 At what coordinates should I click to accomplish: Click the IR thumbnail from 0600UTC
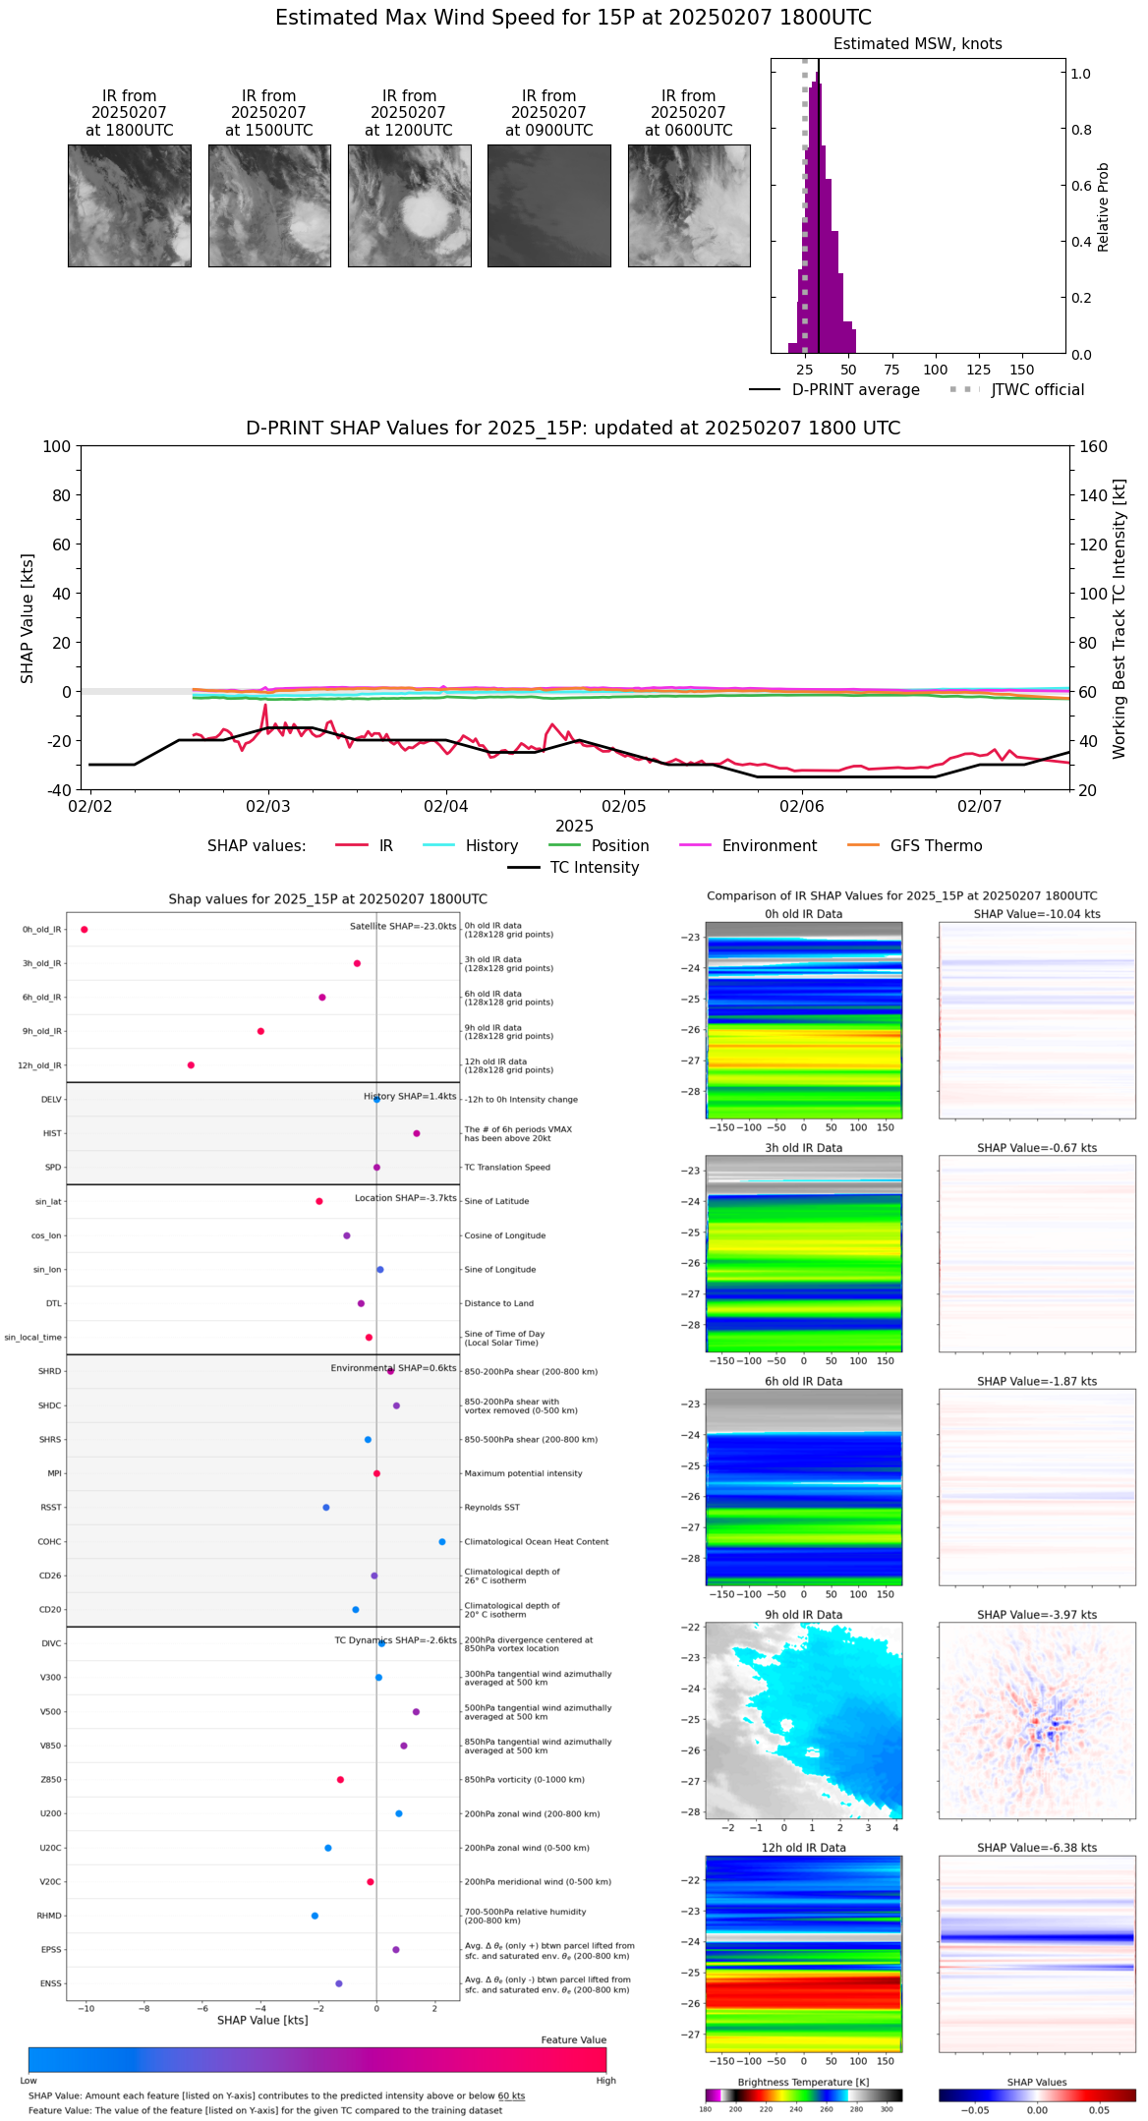pyautogui.click(x=689, y=205)
